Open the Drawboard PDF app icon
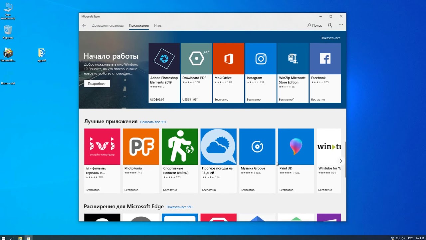 click(x=196, y=59)
